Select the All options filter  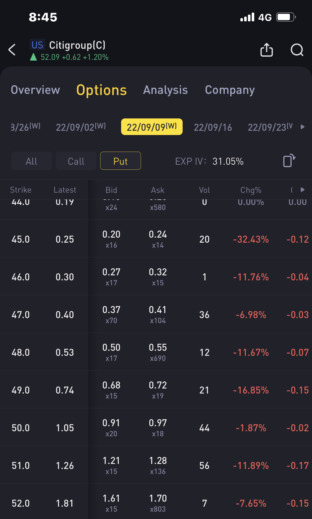(x=32, y=161)
